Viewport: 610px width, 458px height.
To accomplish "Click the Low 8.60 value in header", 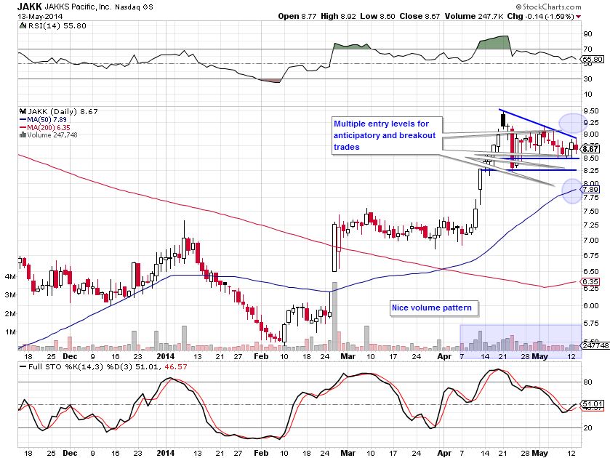I will 377,16.
